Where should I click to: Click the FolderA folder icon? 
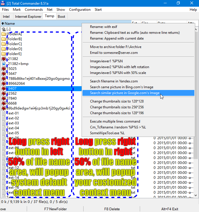pyautogui.click(x=4, y=34)
